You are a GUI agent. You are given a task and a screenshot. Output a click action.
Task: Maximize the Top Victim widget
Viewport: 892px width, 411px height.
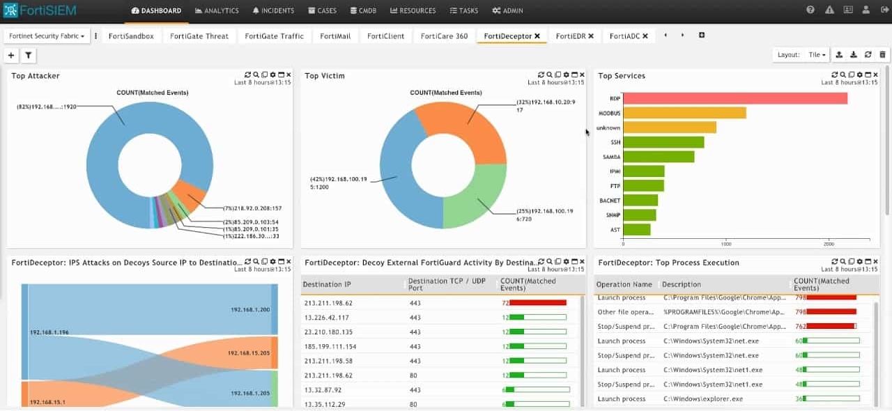(x=574, y=75)
